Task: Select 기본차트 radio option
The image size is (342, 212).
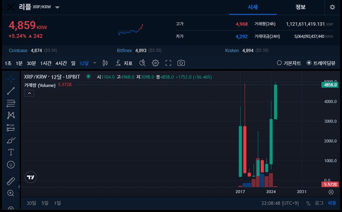Action: (x=289, y=63)
